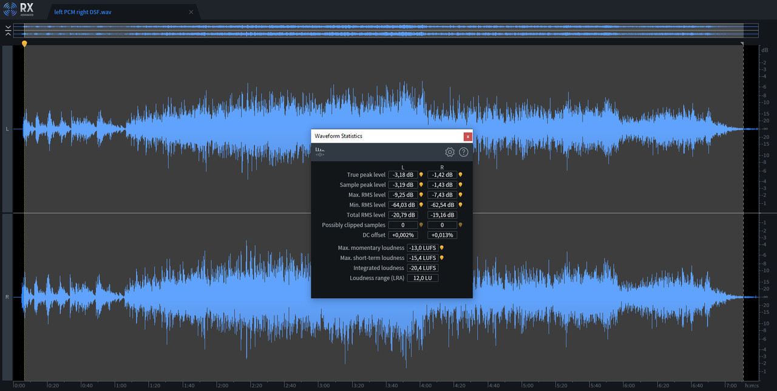The width and height of the screenshot is (777, 391).
Task: Click left Sample peak value -3,19 dB
Action: pos(403,185)
